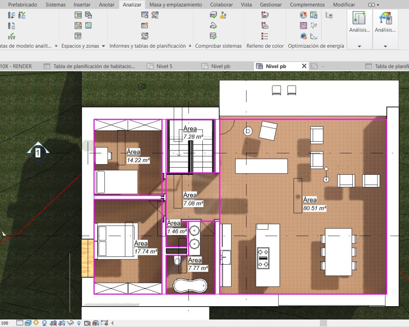
Task: Open dropdown arrow under green path Análisis button
Action: click(359, 46)
